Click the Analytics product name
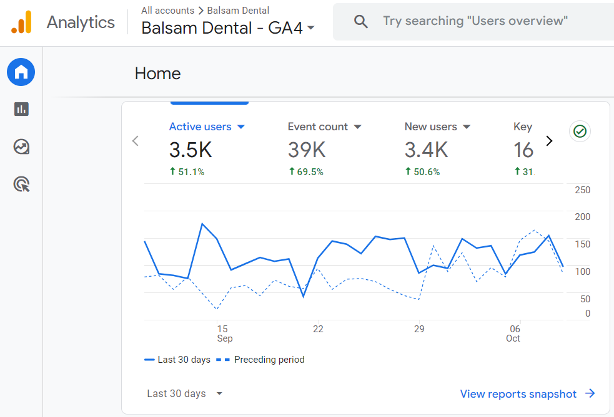 [81, 22]
